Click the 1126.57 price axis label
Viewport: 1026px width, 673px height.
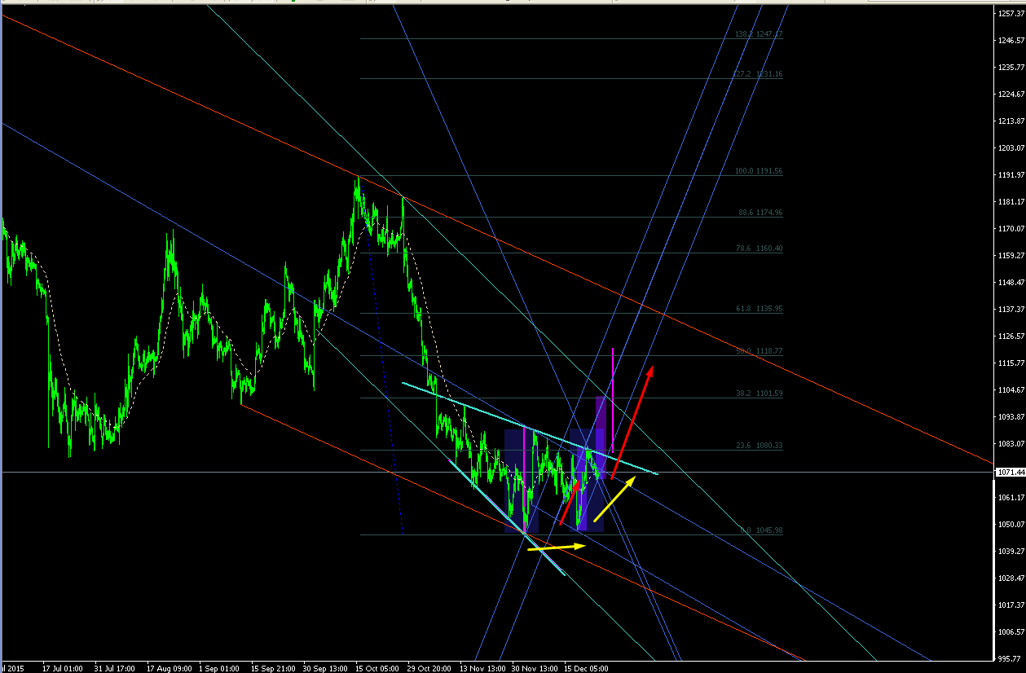[x=1011, y=336]
